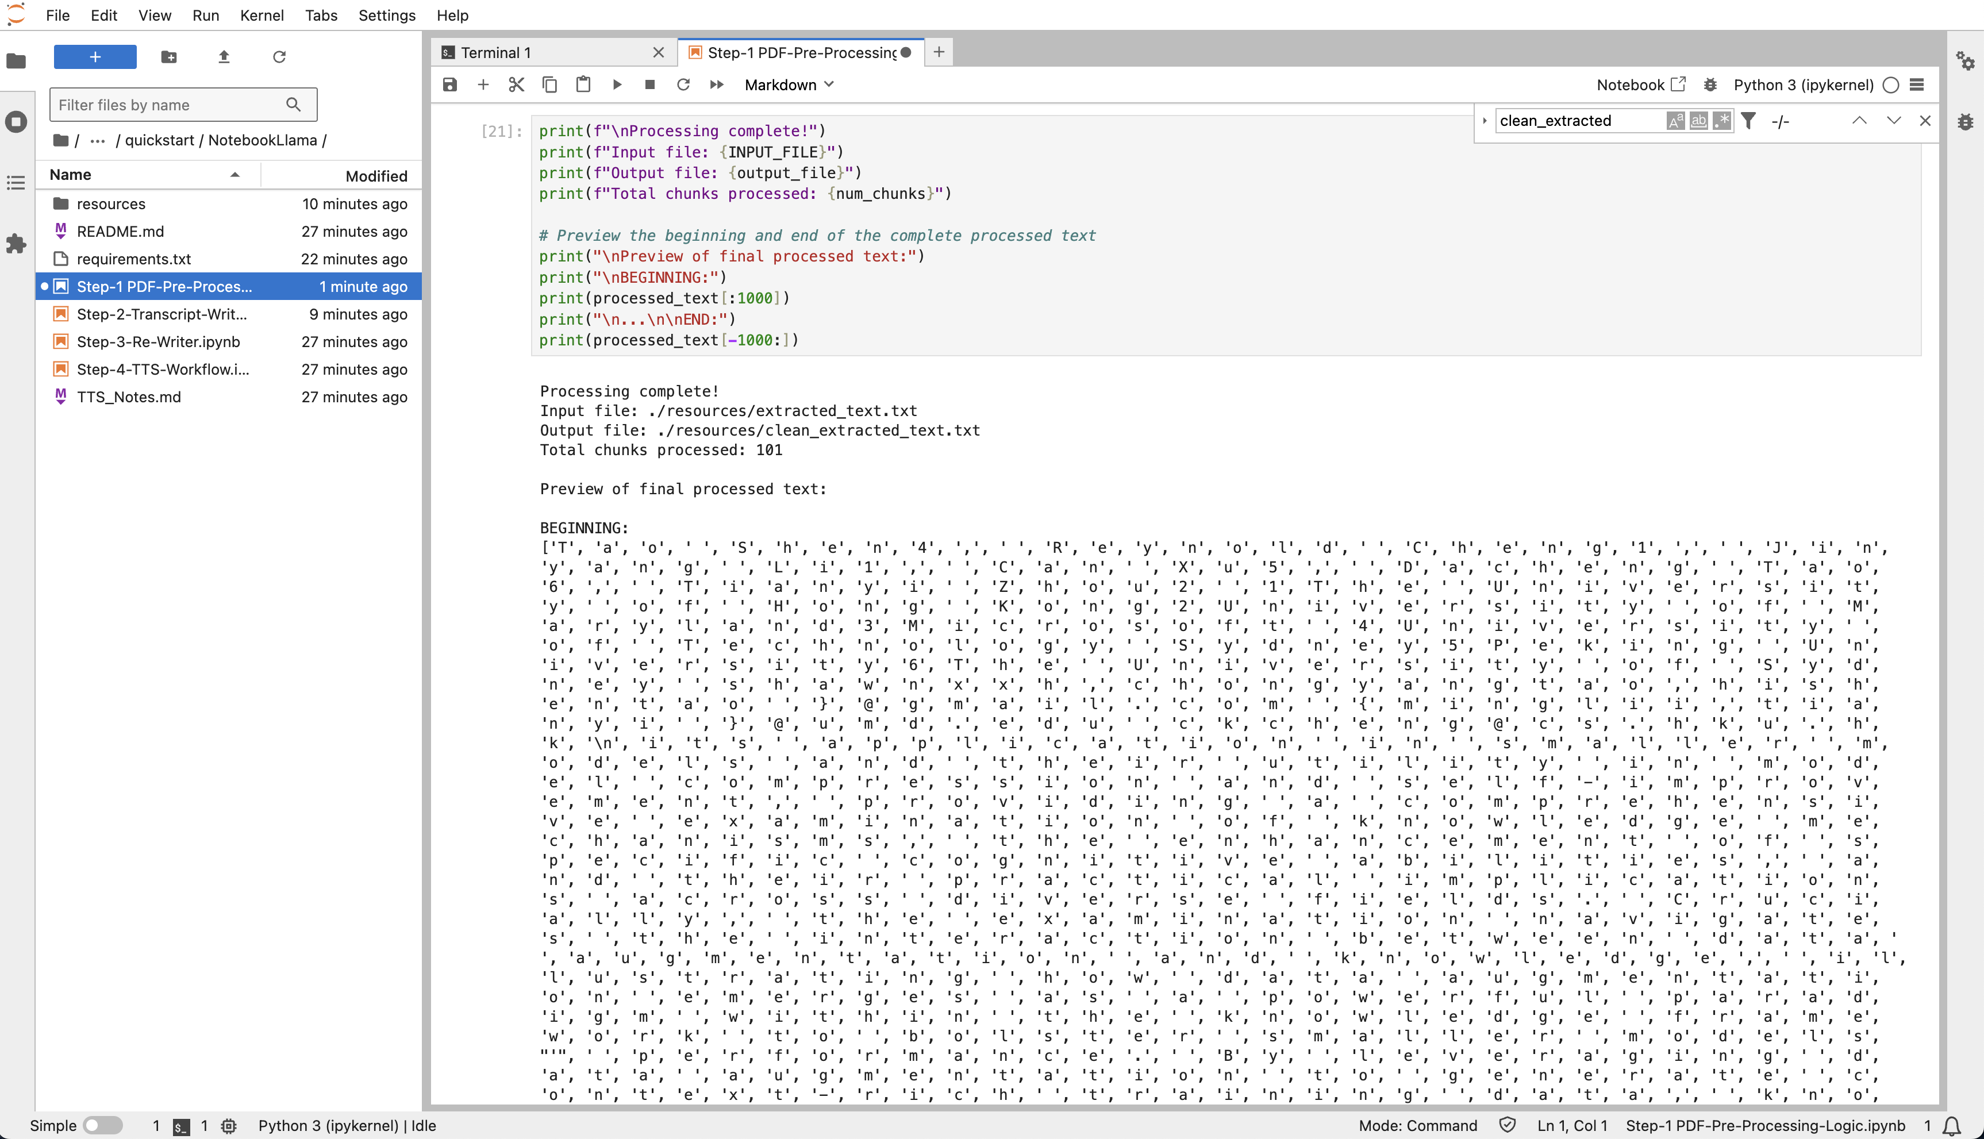This screenshot has height=1139, width=1984.
Task: Cut the selected cells with scissors icon
Action: tap(516, 84)
